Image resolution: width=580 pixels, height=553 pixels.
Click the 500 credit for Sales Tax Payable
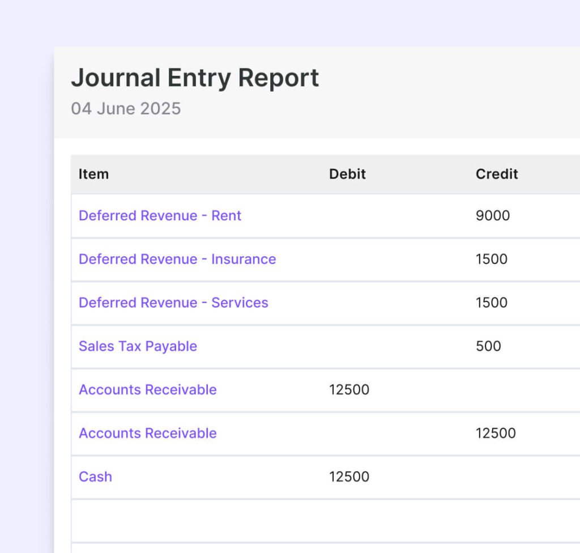coord(488,346)
